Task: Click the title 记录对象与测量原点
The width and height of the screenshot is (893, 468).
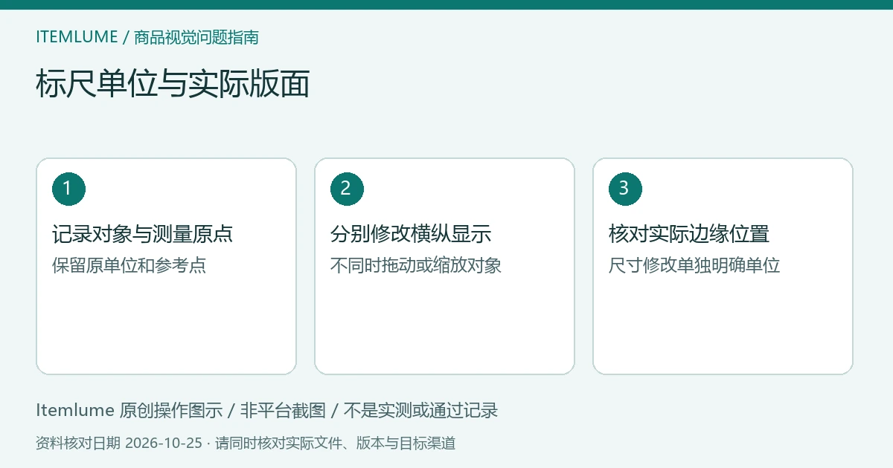Action: 142,234
